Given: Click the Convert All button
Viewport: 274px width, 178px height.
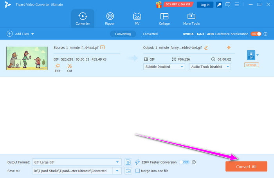Looking at the screenshot, I should [x=246, y=167].
